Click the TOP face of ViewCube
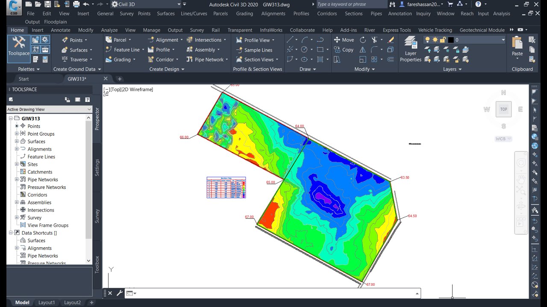The height and width of the screenshot is (307, 547). pos(503,109)
